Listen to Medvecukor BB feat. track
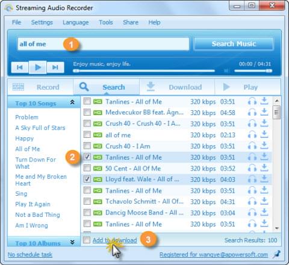289x265 pixels. (x=252, y=113)
